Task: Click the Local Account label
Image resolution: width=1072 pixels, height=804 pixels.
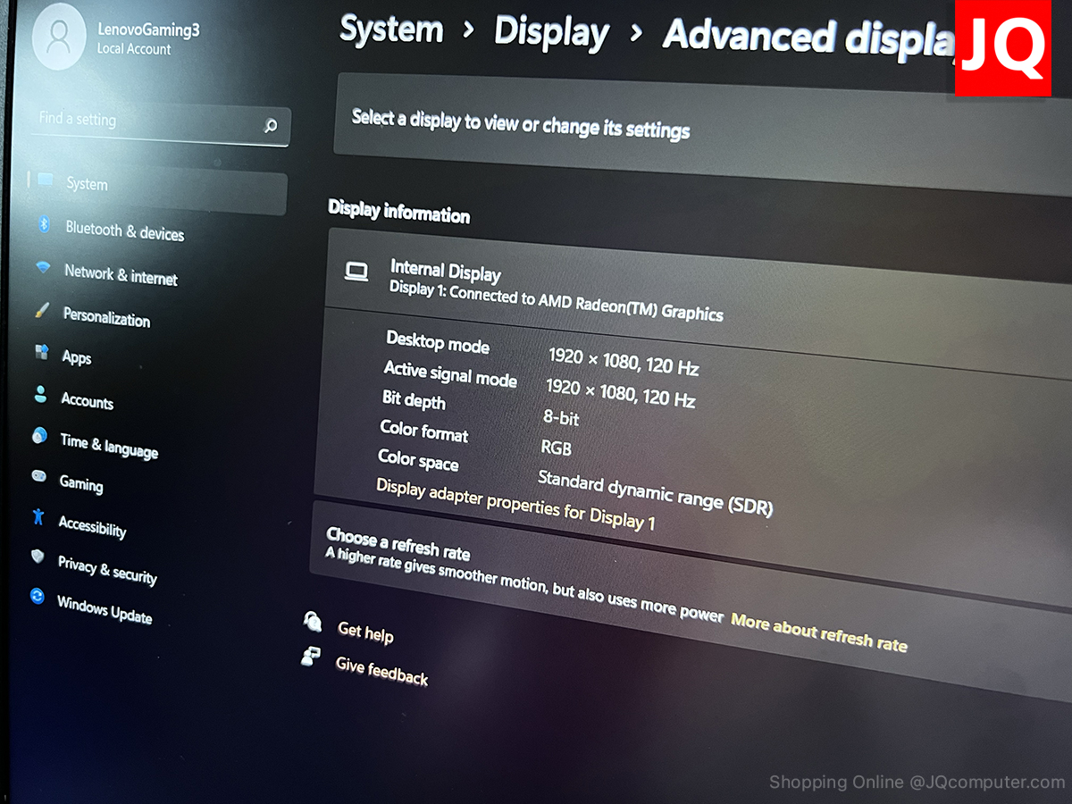Action: 134,49
